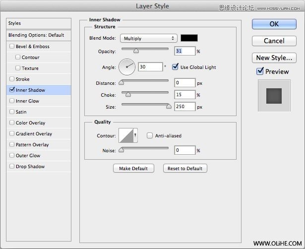Click the Opacity slider handle

tap(136, 51)
